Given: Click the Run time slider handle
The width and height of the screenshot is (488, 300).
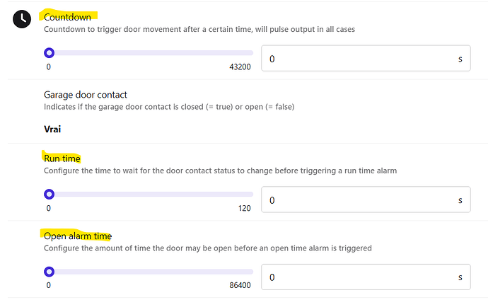Looking at the screenshot, I should 49,194.
